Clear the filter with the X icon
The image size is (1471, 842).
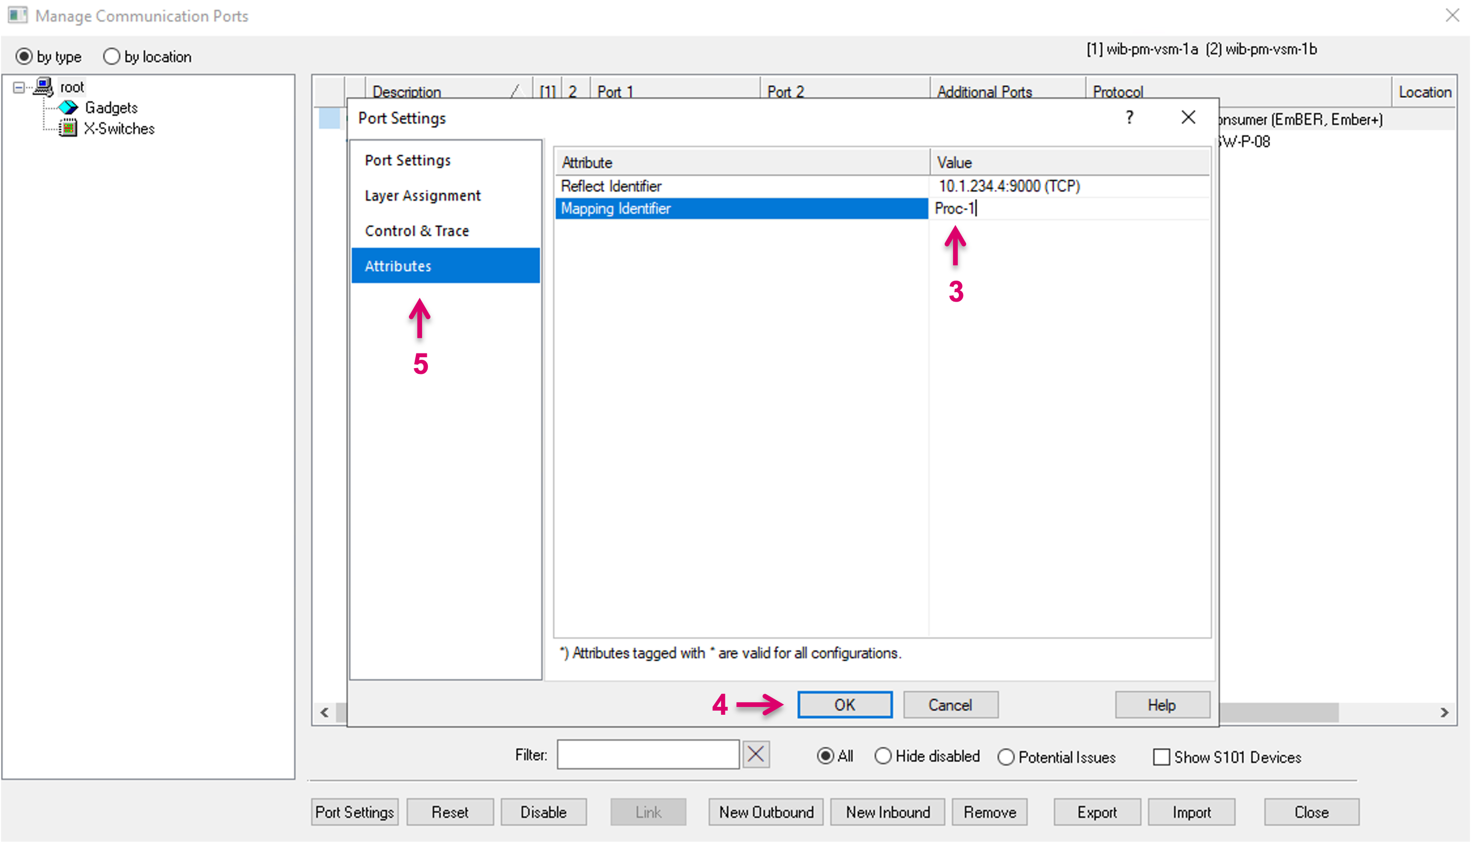[756, 755]
